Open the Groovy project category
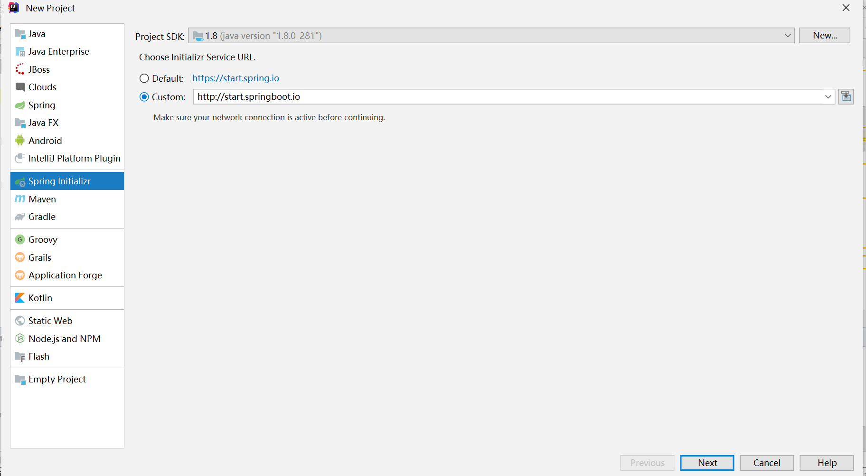The height and width of the screenshot is (476, 866). (x=43, y=239)
